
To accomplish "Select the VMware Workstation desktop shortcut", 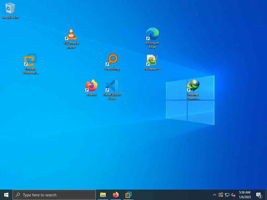I will 30,64.
